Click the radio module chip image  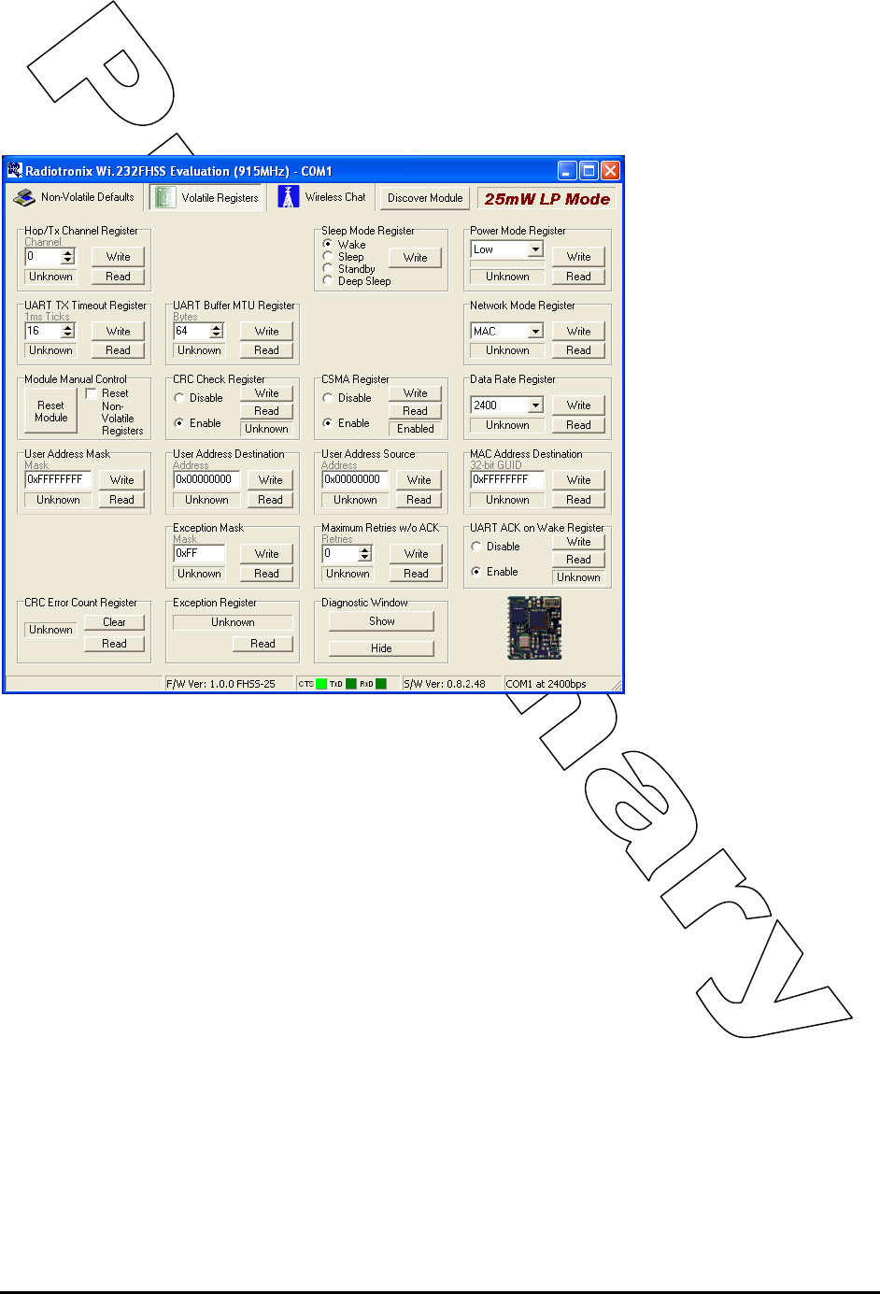point(534,628)
